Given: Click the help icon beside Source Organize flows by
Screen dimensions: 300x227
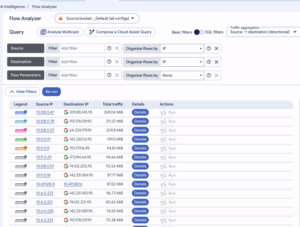Looking at the screenshot, I should [x=209, y=48].
